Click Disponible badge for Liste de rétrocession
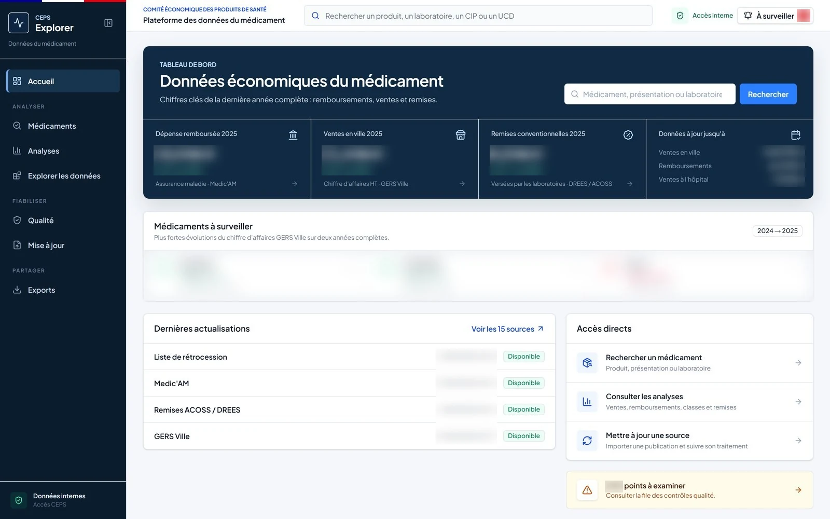 (x=523, y=357)
